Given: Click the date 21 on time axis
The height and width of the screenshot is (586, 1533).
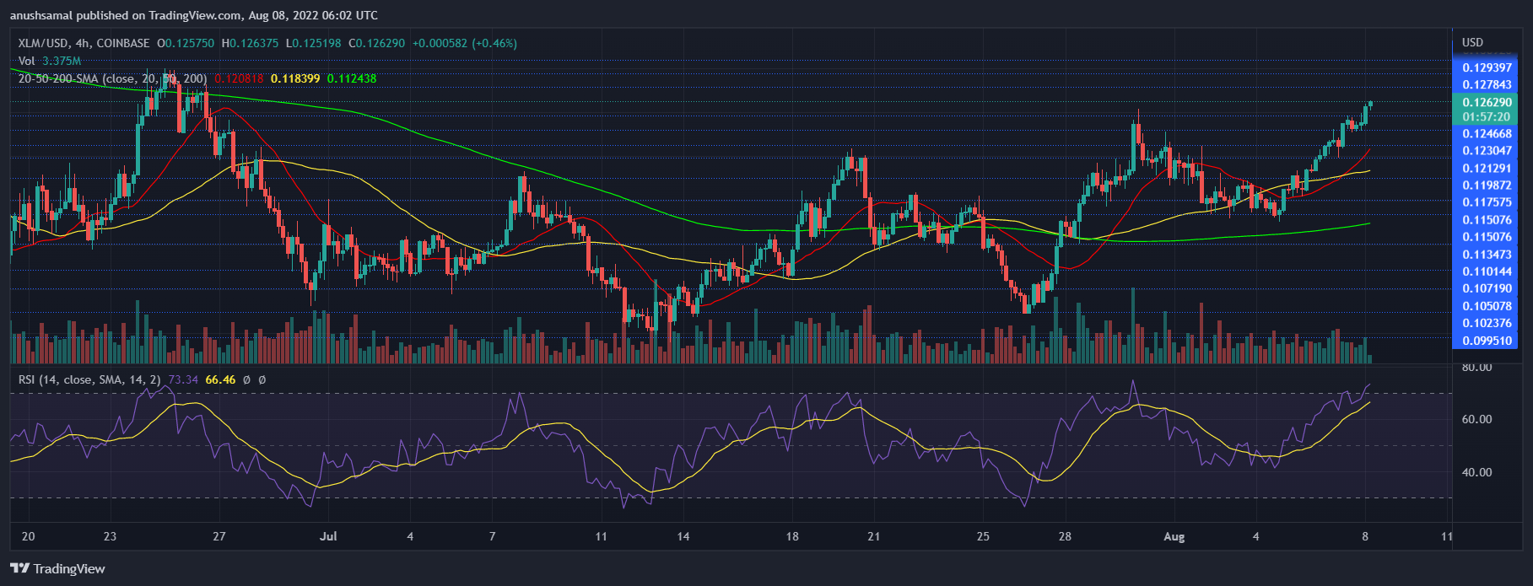Looking at the screenshot, I should point(874,536).
